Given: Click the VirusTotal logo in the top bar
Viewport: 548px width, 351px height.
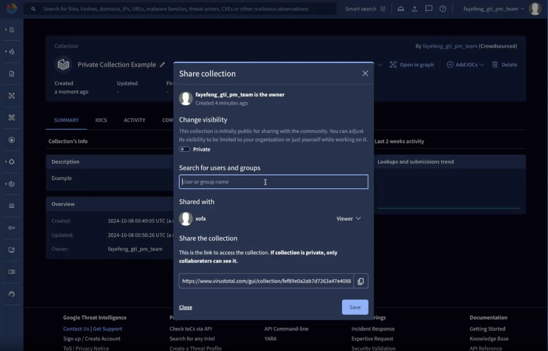Looking at the screenshot, I should coord(12,8).
